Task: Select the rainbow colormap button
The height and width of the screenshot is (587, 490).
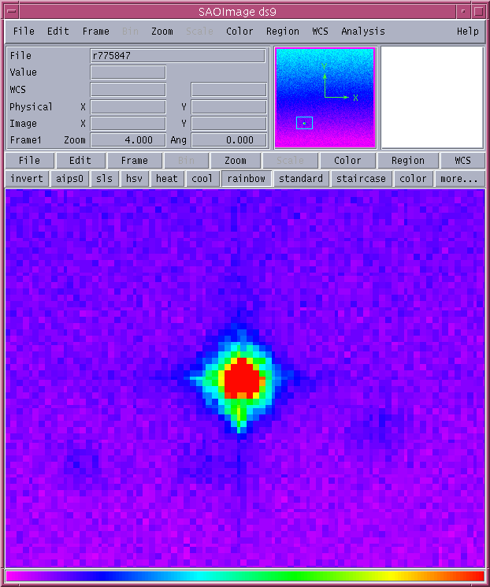Action: (x=247, y=179)
